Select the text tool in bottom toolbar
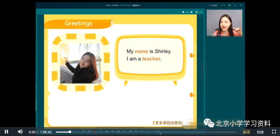280x136 pixels. (101, 131)
